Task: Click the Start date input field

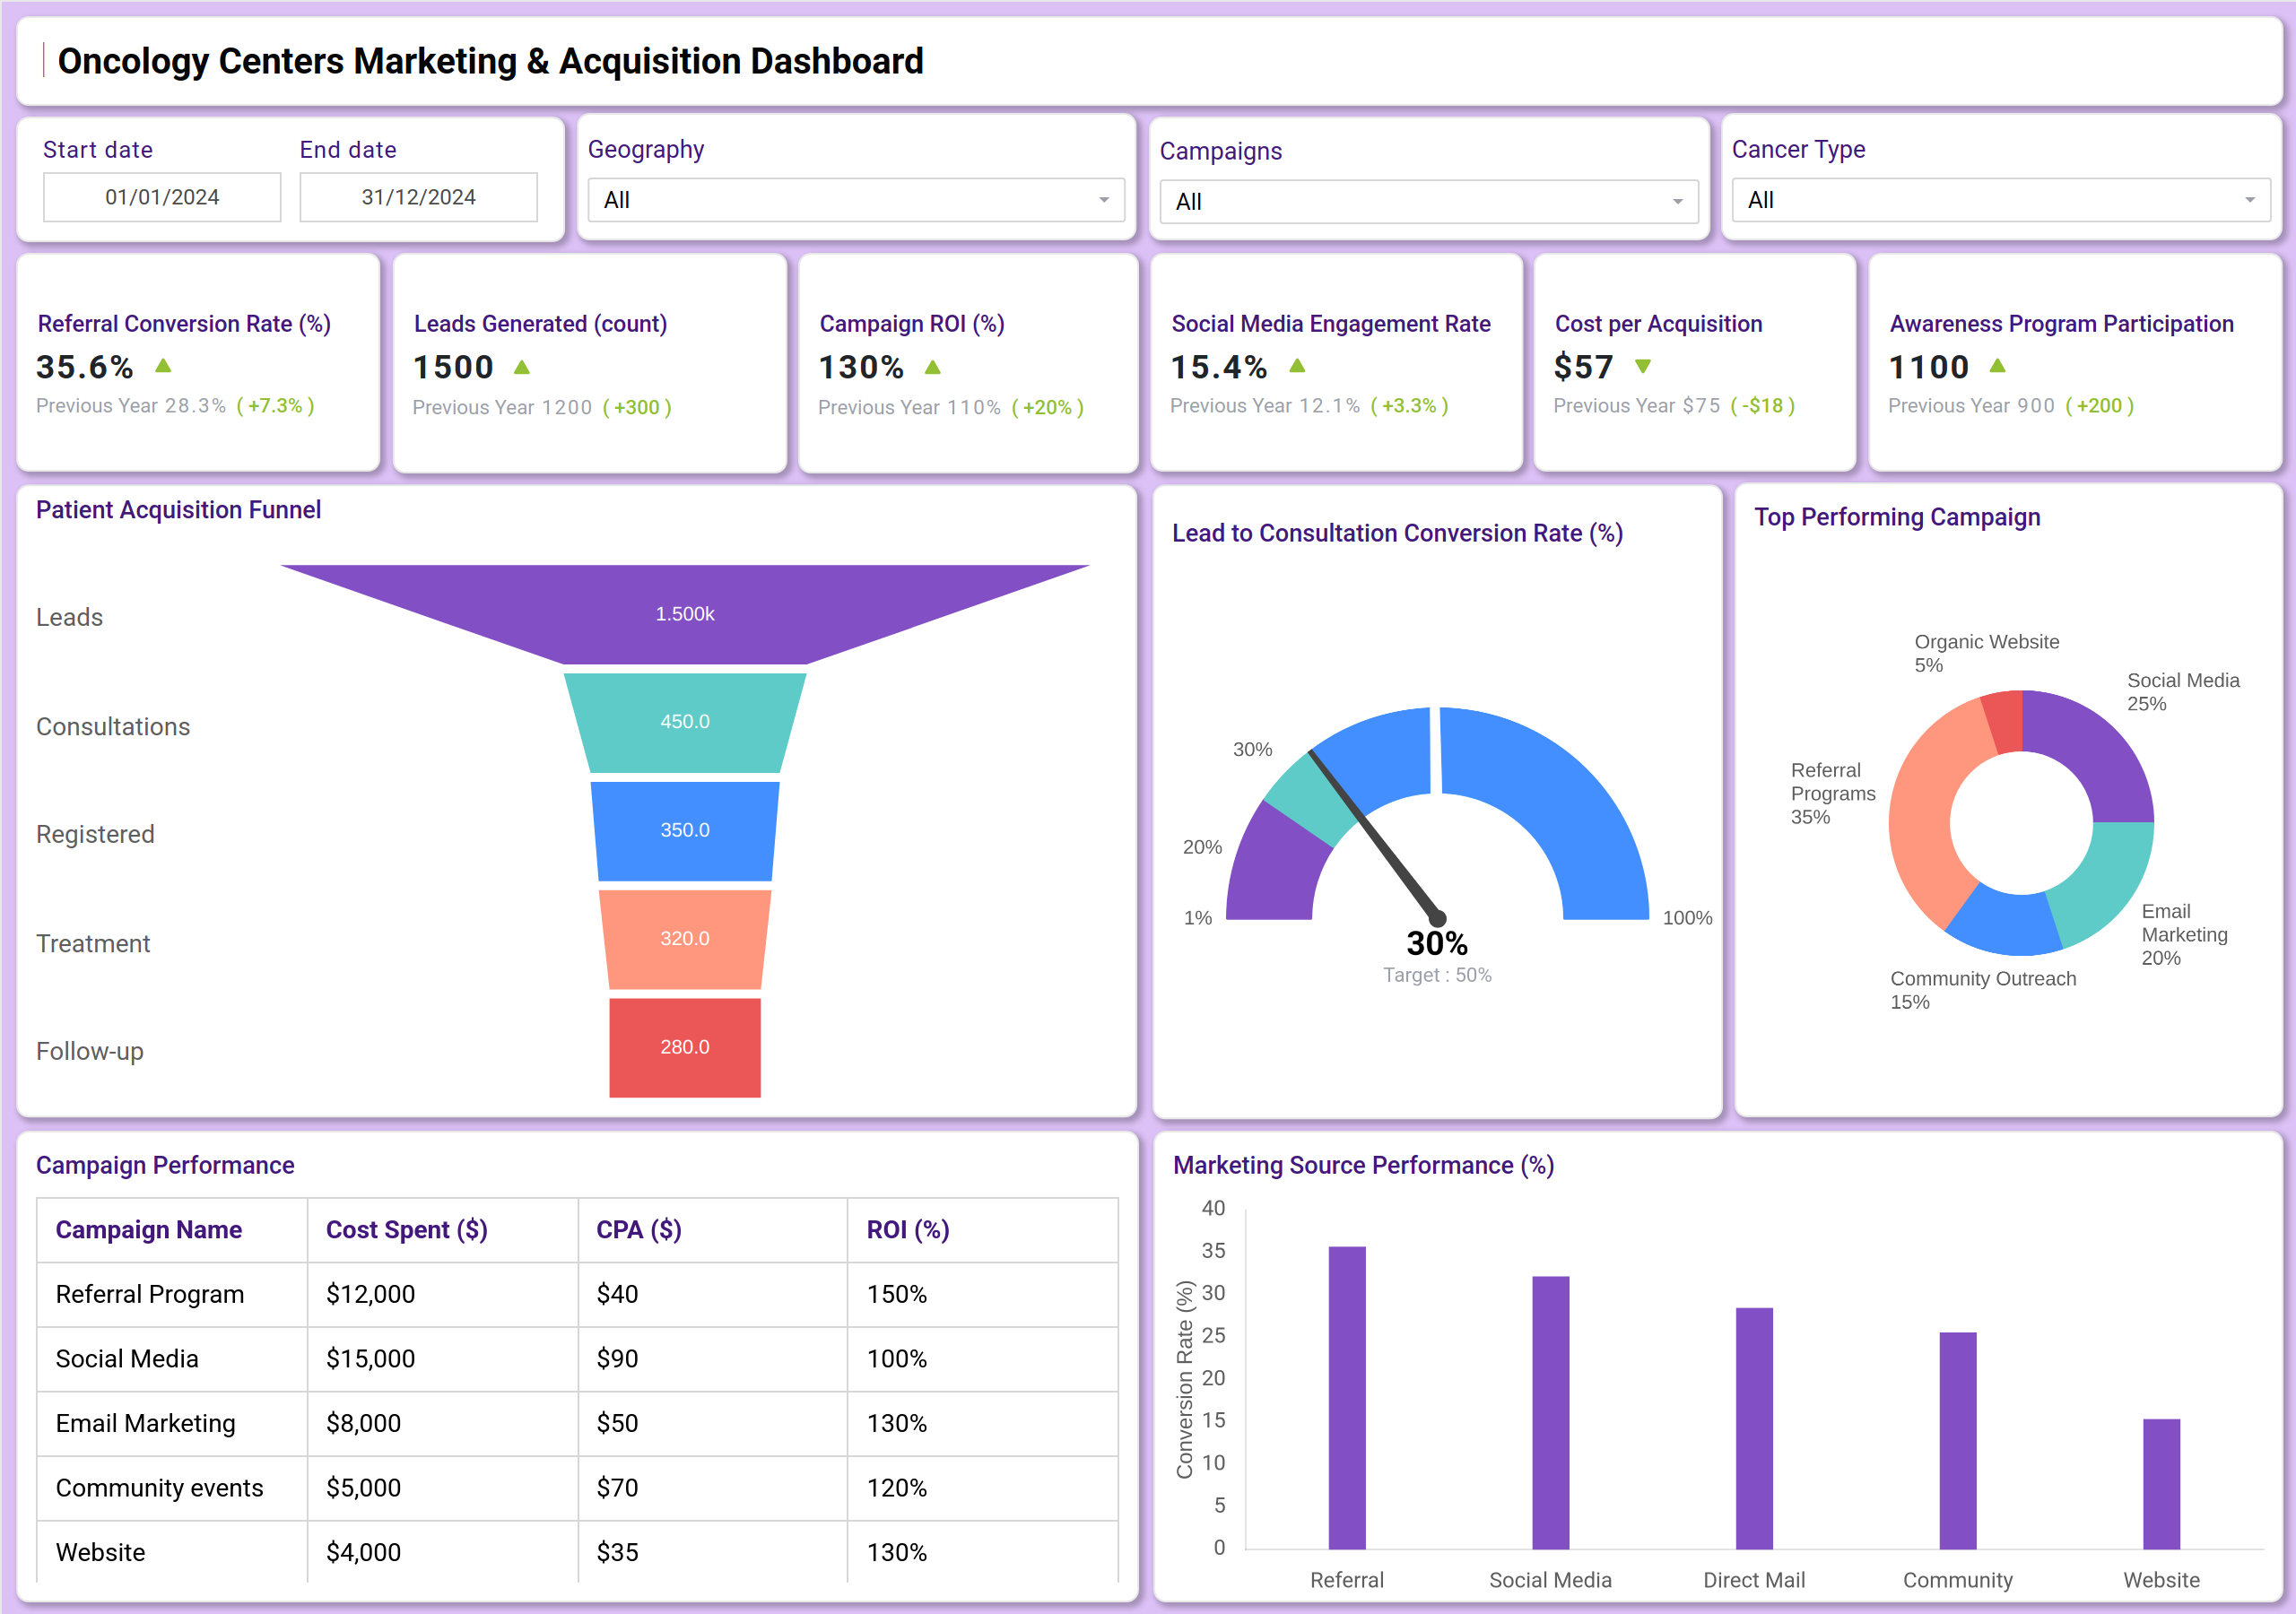Action: pos(162,197)
